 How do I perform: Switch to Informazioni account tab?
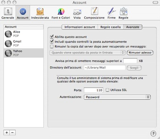click(x=80, y=27)
